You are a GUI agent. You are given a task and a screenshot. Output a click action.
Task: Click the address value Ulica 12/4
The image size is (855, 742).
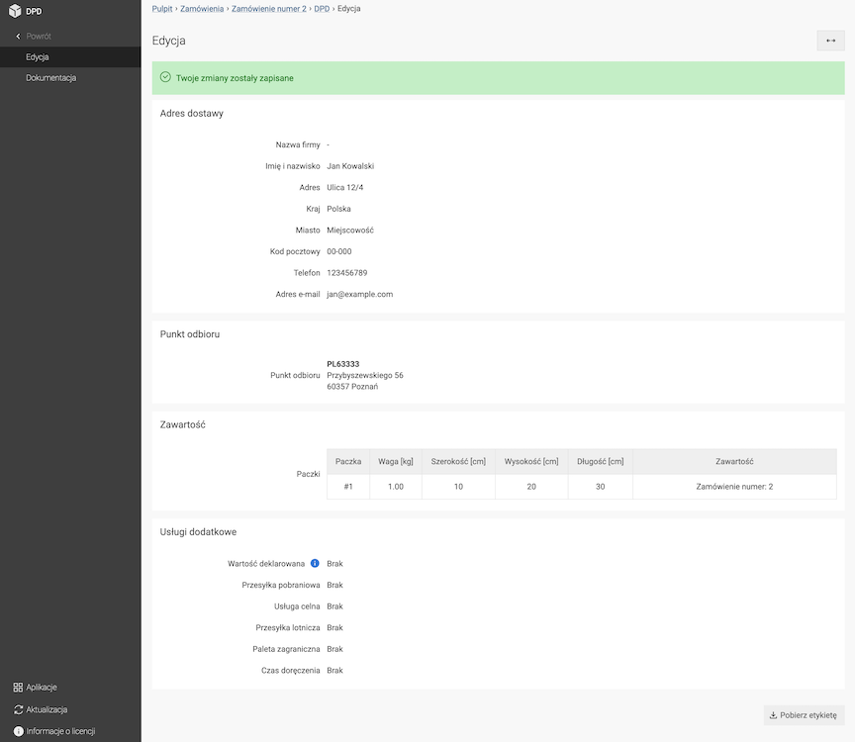pos(344,187)
